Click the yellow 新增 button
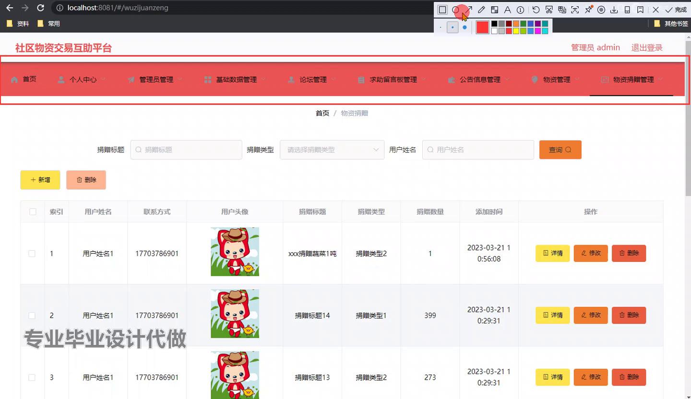Viewport: 691px width, 399px height. 40,180
